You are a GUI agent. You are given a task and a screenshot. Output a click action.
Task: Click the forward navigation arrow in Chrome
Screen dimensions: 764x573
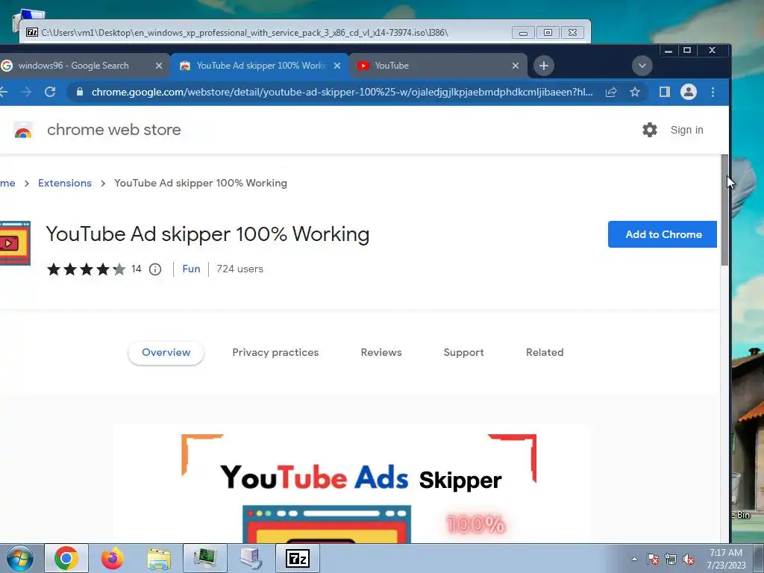point(26,92)
